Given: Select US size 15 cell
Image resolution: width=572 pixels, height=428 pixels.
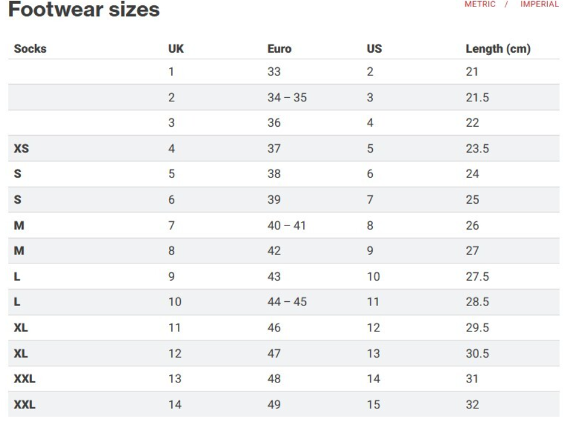Looking at the screenshot, I should (373, 404).
